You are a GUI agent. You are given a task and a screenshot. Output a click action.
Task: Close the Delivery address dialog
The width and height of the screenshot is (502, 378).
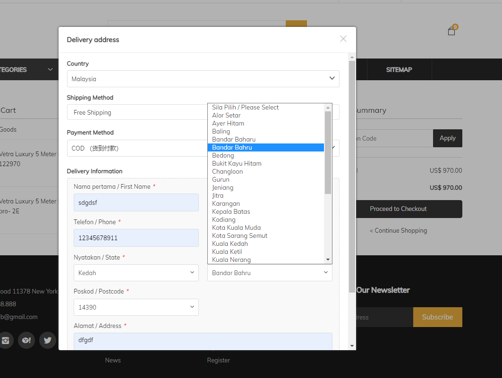pos(343,39)
